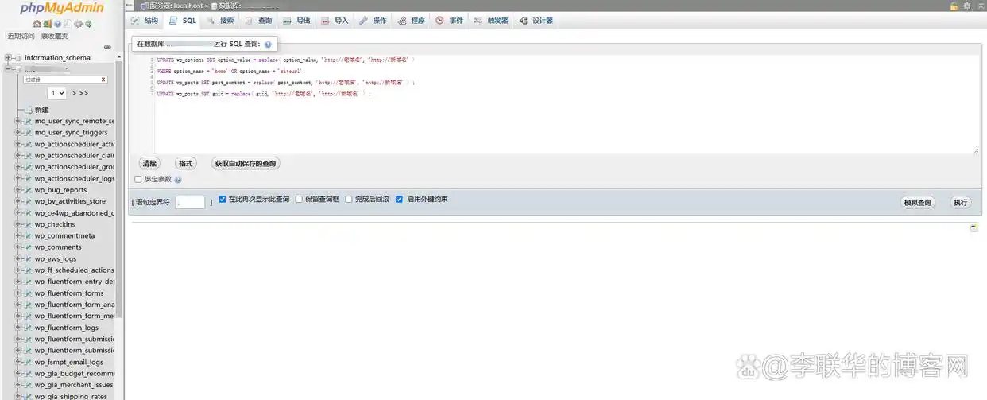Image resolution: width=987 pixels, height=400 pixels.
Task: Click the green reload navigation icon
Action: (88, 24)
